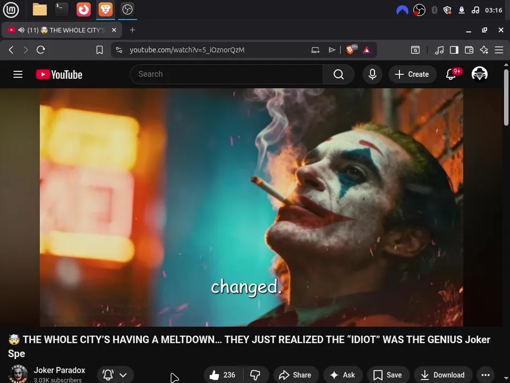
Task: Expand the subscription notification bell dropdown
Action: (115, 375)
